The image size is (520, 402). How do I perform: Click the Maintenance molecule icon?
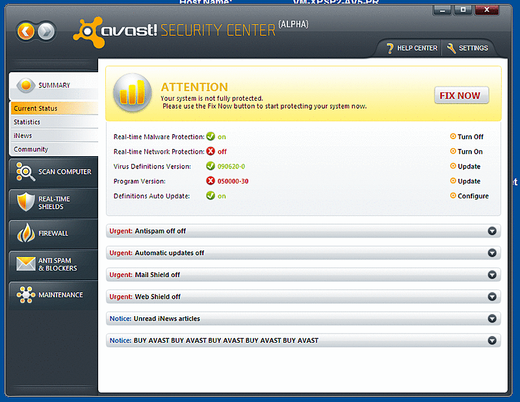26,295
